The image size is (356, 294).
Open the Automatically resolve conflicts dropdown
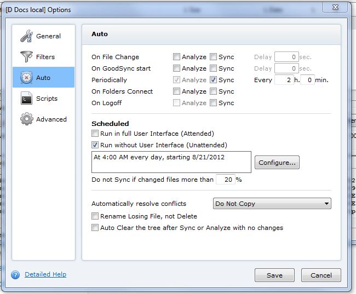(x=272, y=204)
